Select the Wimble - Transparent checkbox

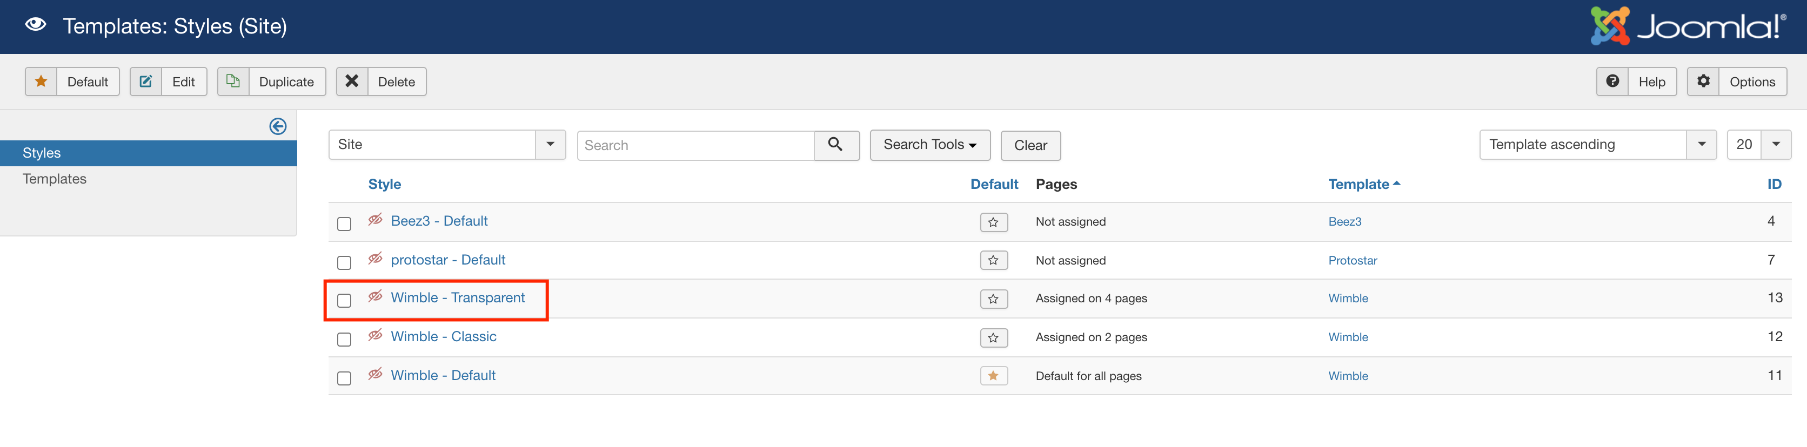point(344,301)
